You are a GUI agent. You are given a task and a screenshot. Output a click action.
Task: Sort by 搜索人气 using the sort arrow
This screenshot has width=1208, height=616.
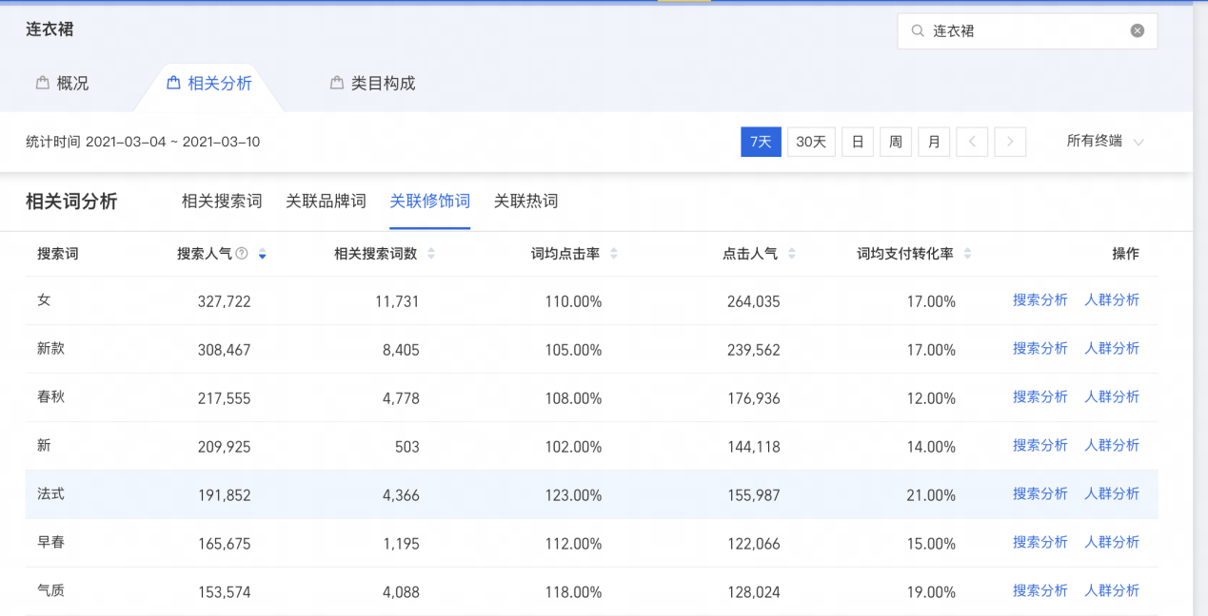263,254
